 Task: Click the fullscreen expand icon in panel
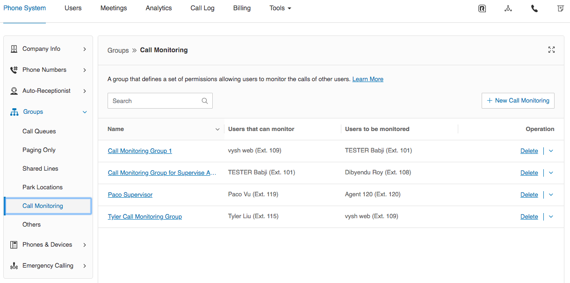coord(551,50)
